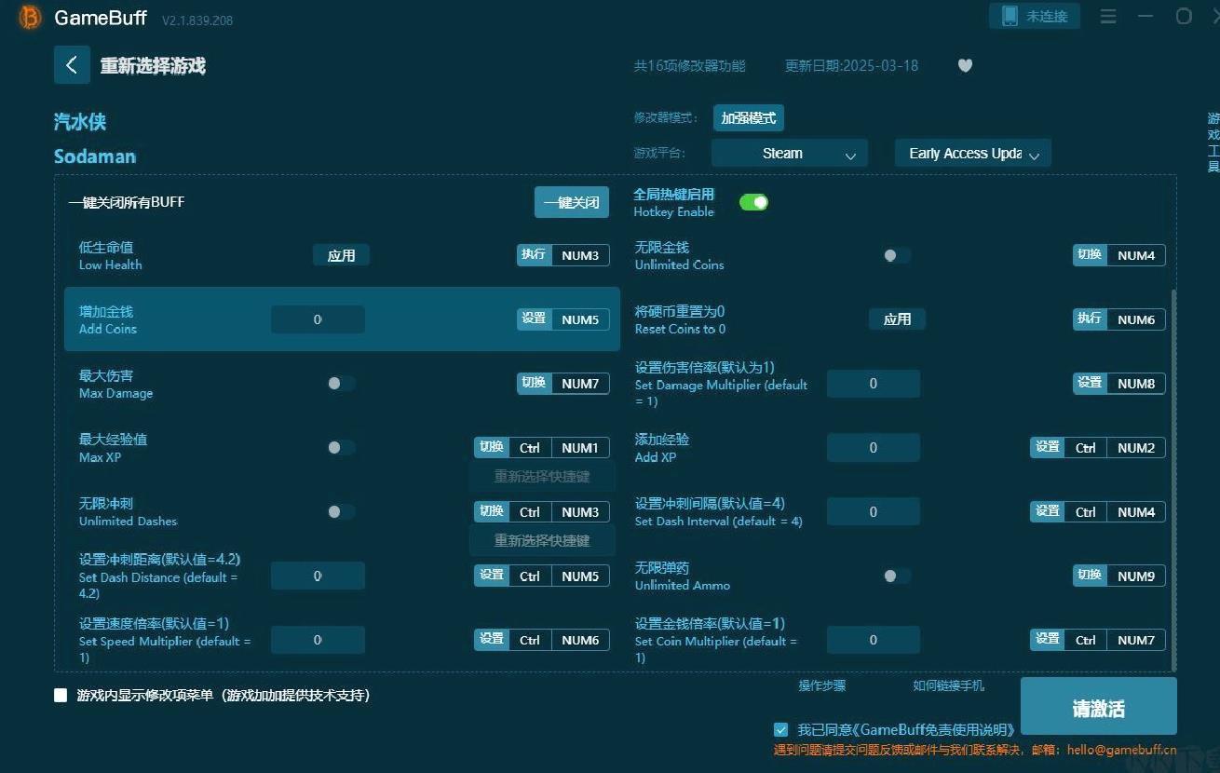Click Set Dash Distance value field
The height and width of the screenshot is (773, 1220).
pos(318,576)
